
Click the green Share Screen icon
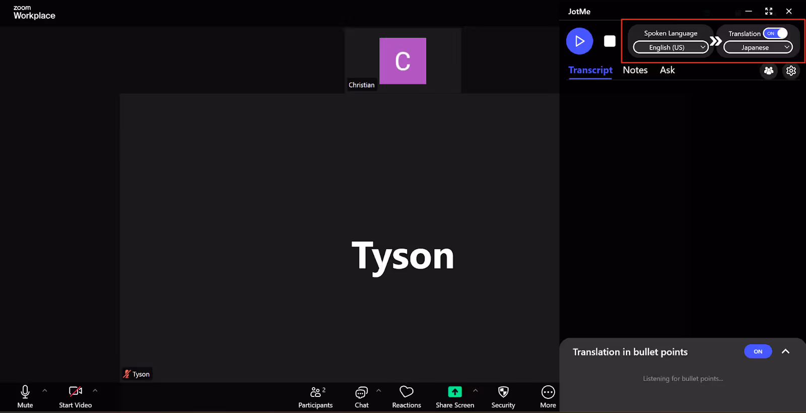click(x=455, y=391)
